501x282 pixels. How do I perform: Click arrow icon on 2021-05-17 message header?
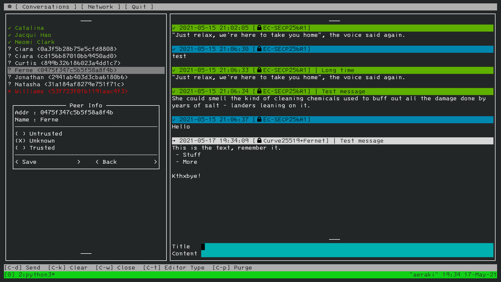pos(174,141)
